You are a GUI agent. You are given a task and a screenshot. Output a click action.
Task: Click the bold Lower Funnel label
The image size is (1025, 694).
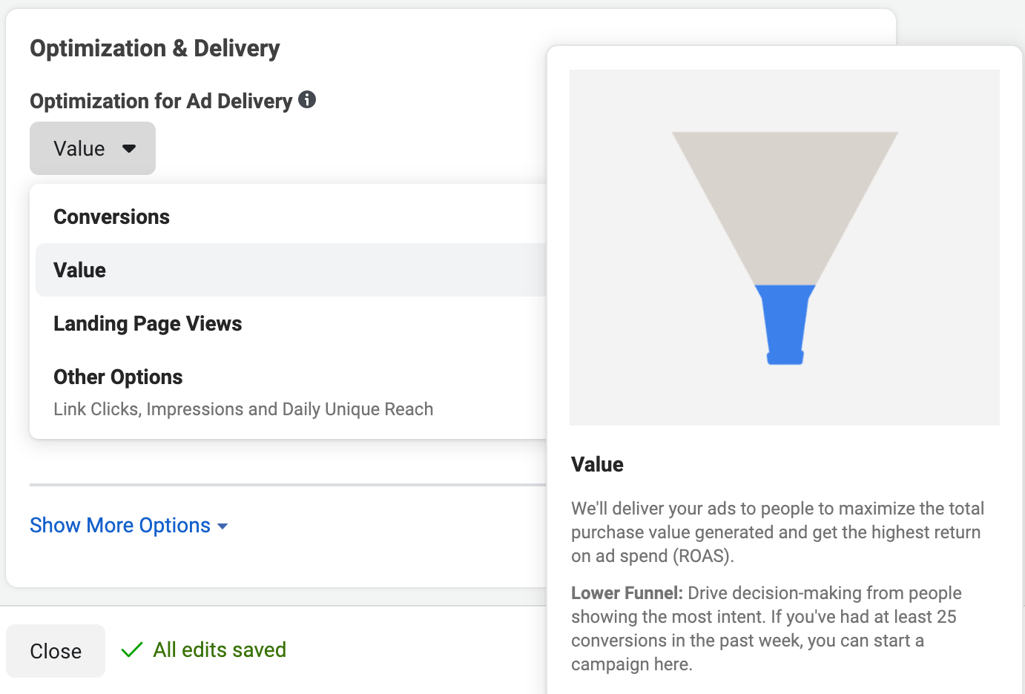[x=627, y=593]
